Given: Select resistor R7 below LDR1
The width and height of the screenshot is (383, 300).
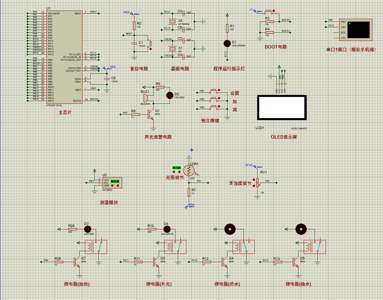Looking at the screenshot, I should 189,192.
